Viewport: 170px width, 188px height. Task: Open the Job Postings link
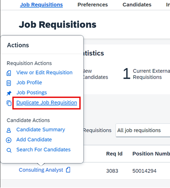click(31, 93)
